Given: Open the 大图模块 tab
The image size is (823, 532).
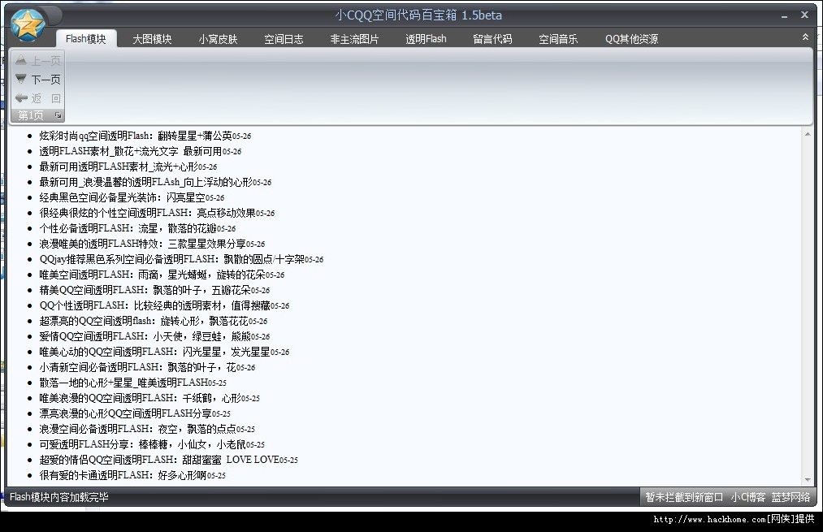Looking at the screenshot, I should [x=152, y=39].
